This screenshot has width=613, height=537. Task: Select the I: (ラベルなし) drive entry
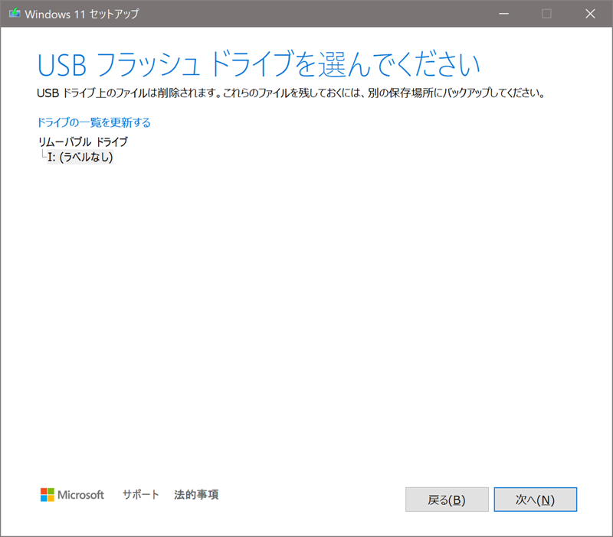[80, 157]
